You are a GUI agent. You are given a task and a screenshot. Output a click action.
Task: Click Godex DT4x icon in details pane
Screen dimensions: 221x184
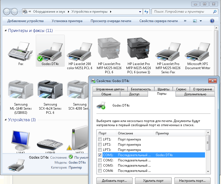coord(16,165)
